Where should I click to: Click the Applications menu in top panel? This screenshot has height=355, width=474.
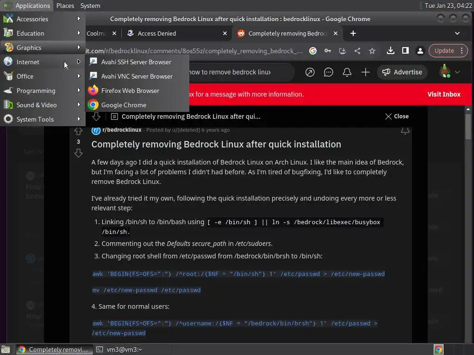(27, 6)
